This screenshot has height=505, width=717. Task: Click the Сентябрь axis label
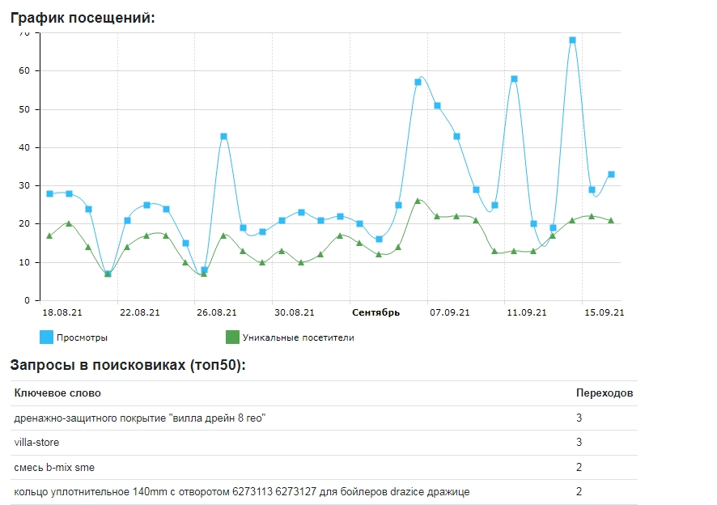pos(375,312)
